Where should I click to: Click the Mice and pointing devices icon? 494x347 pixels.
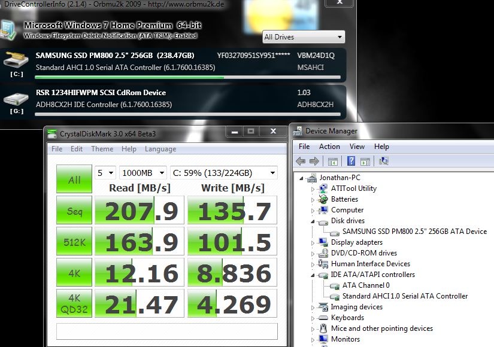[x=323, y=328]
